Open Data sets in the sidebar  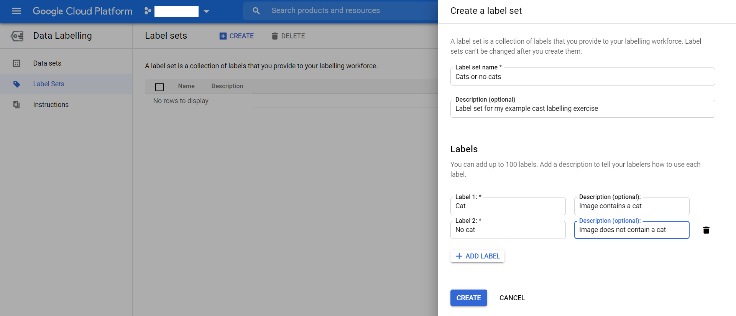tap(47, 63)
